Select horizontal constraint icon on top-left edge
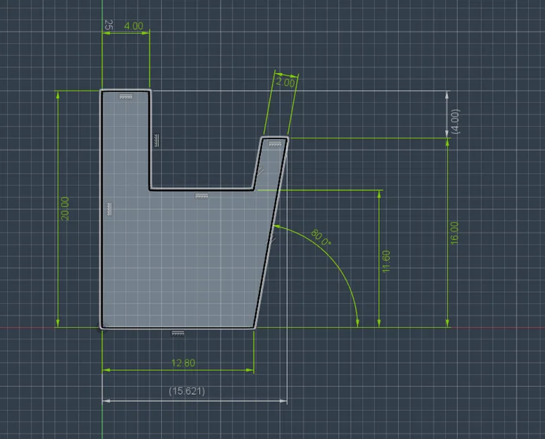 click(x=126, y=97)
